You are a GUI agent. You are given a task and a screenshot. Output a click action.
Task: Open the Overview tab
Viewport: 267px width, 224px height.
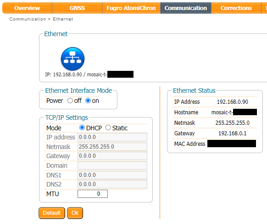click(27, 8)
